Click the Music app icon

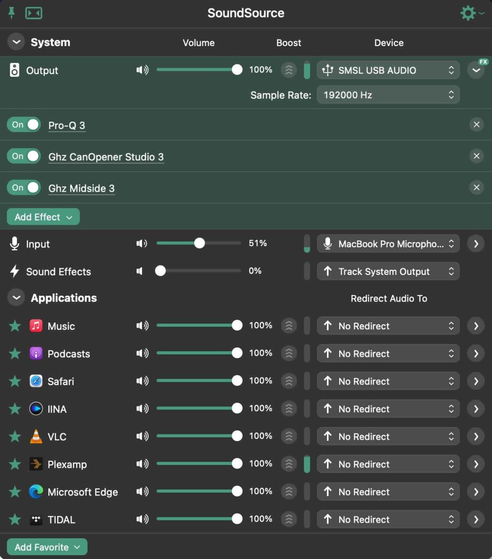tap(36, 326)
